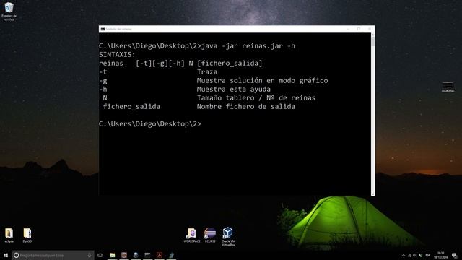
Task: Maximize the command prompt window
Action: tap(359, 29)
